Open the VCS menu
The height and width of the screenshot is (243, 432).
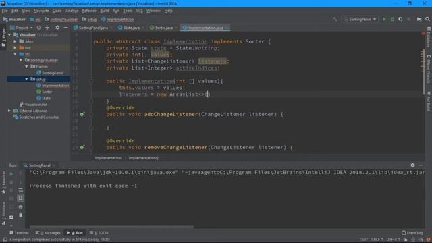point(140,11)
